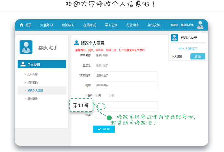The width and height of the screenshot is (224, 152).
Task: Click into the mobile number input field
Action: click(x=126, y=105)
